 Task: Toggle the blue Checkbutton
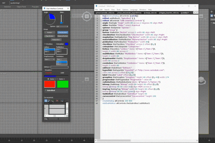63,32
